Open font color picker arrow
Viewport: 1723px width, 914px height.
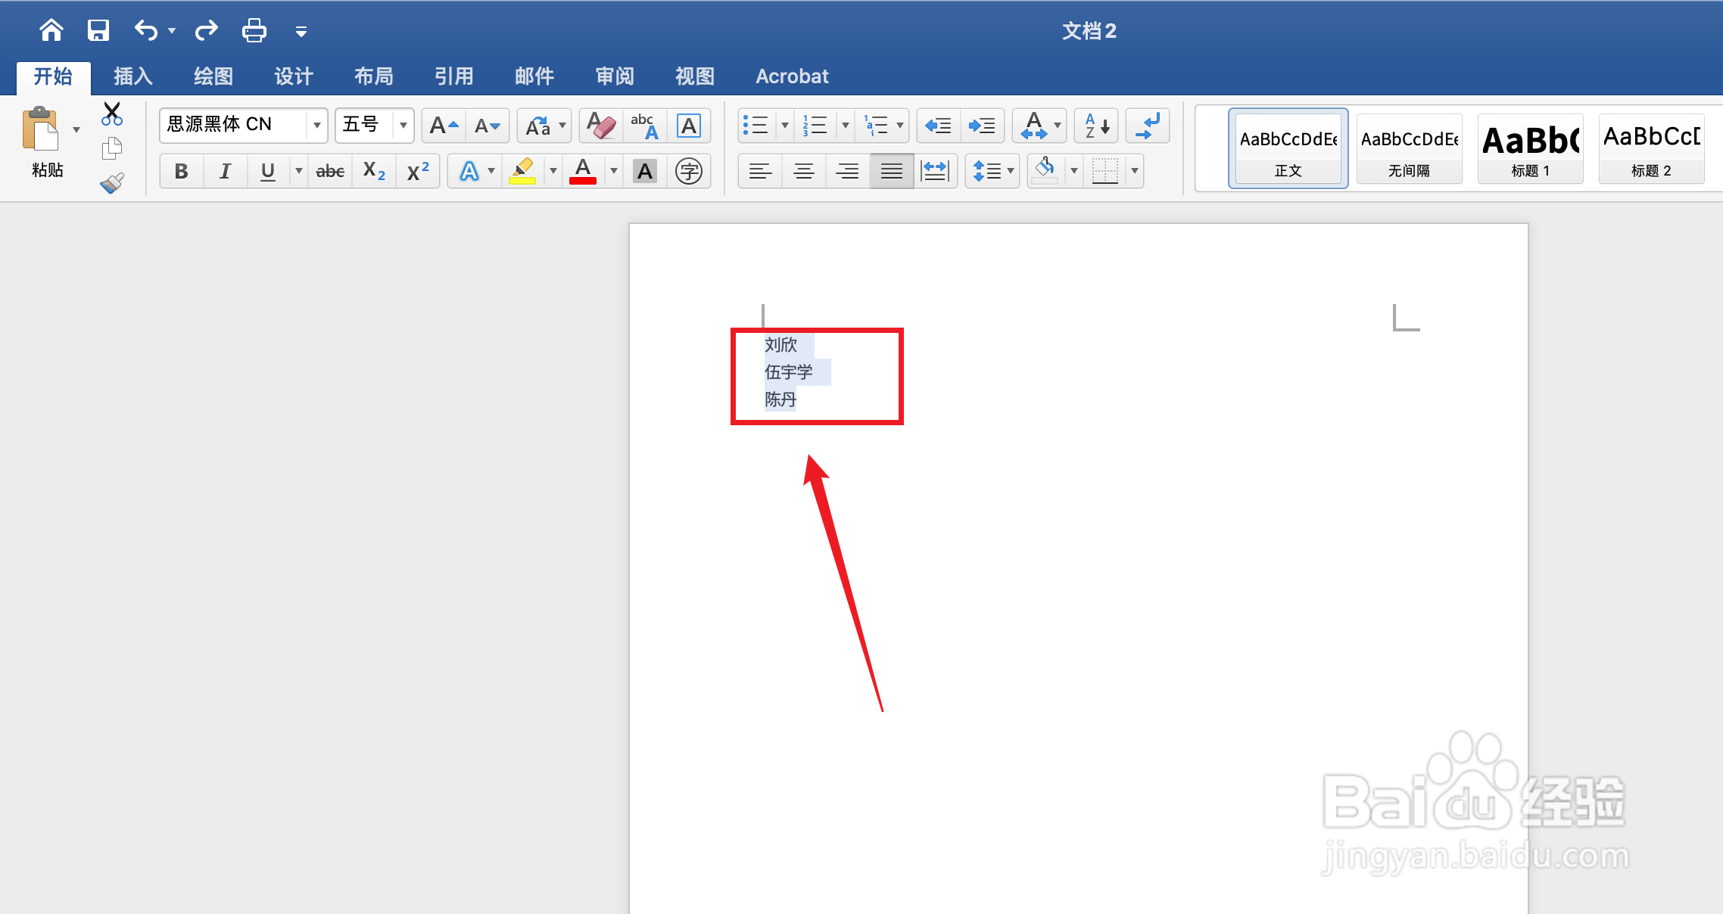click(614, 171)
